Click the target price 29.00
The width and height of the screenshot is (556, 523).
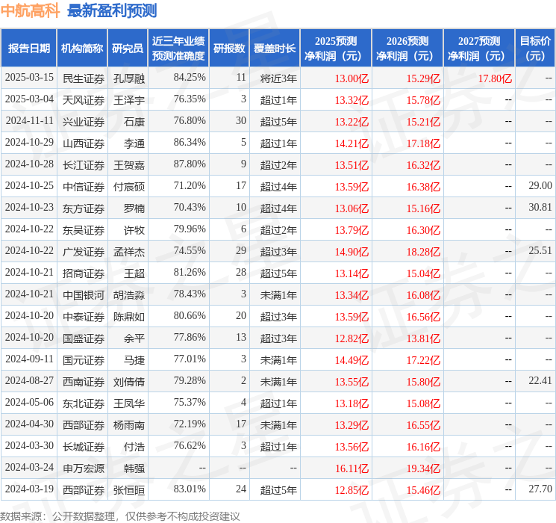coord(540,186)
